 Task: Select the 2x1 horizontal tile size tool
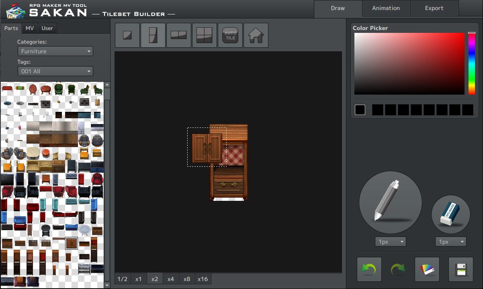click(x=178, y=35)
